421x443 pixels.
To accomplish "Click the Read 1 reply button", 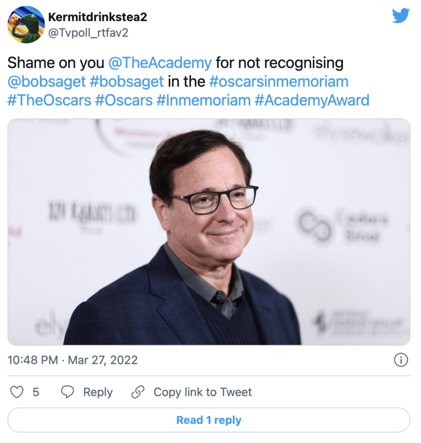I will pyautogui.click(x=209, y=420).
